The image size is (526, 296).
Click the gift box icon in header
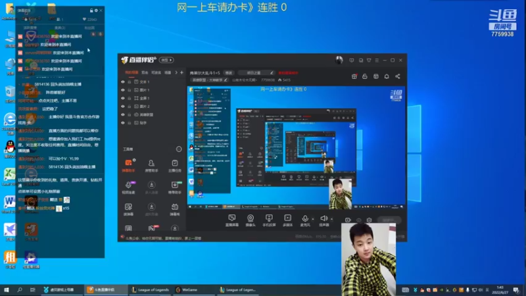point(354,76)
